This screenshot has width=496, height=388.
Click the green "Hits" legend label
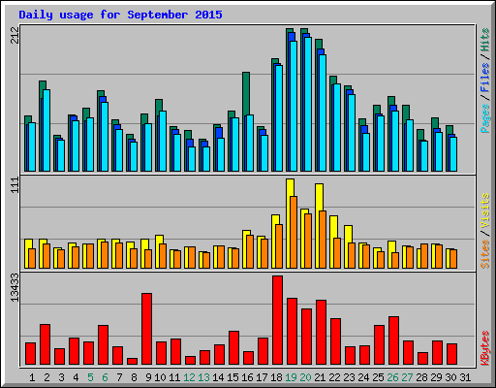coord(484,40)
